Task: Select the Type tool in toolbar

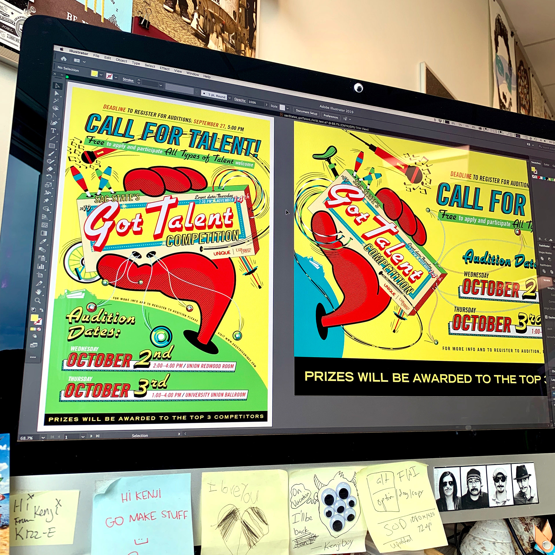Action: pyautogui.click(x=53, y=130)
